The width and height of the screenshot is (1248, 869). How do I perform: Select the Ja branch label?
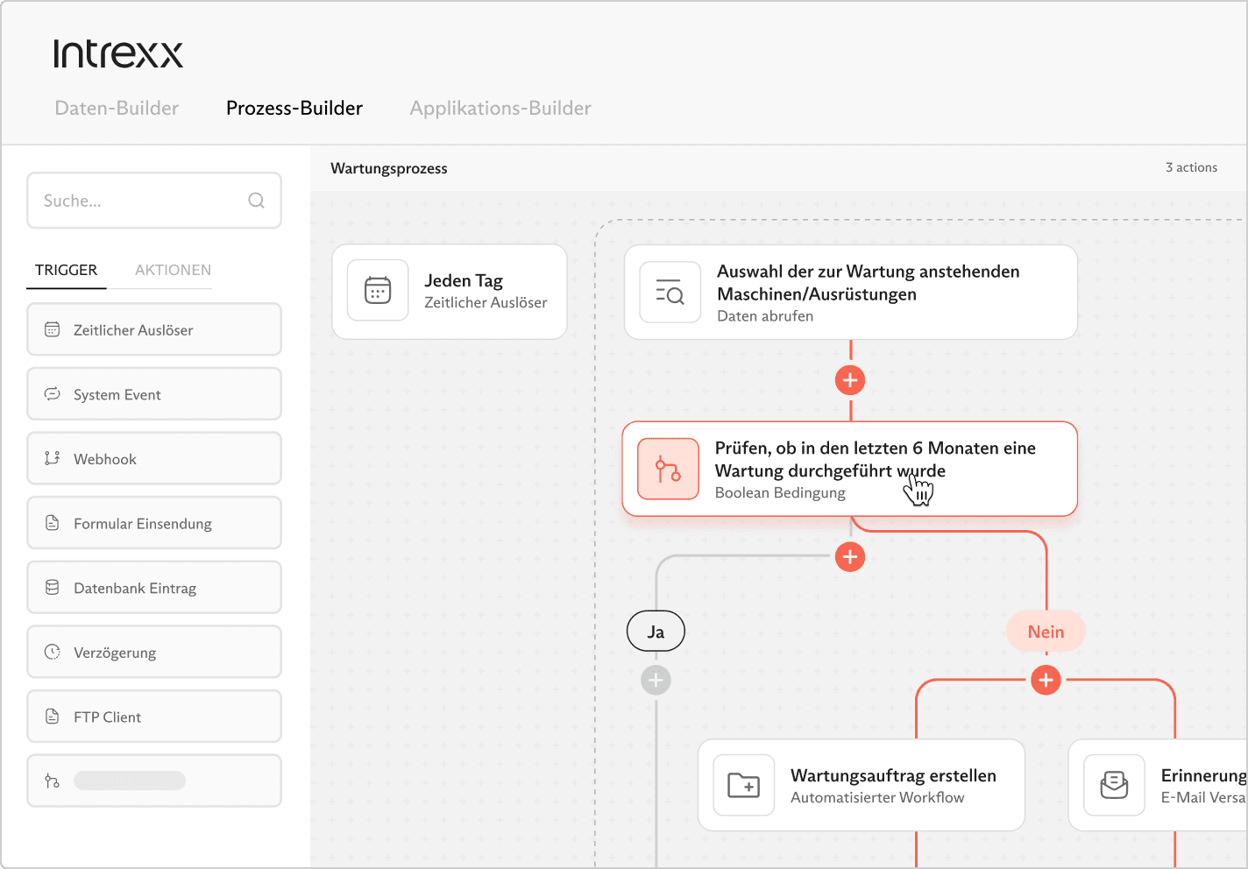point(656,632)
